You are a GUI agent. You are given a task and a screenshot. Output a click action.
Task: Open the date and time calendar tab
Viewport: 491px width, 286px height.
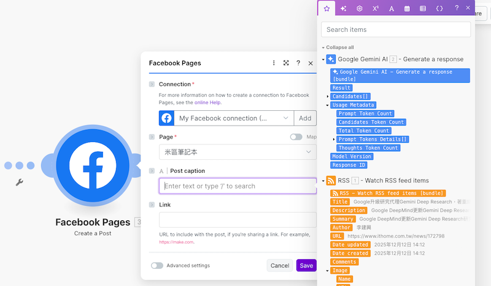pos(408,8)
